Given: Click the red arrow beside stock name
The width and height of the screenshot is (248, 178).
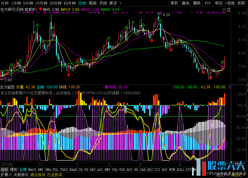Looking at the screenshot, I should coord(40,9).
